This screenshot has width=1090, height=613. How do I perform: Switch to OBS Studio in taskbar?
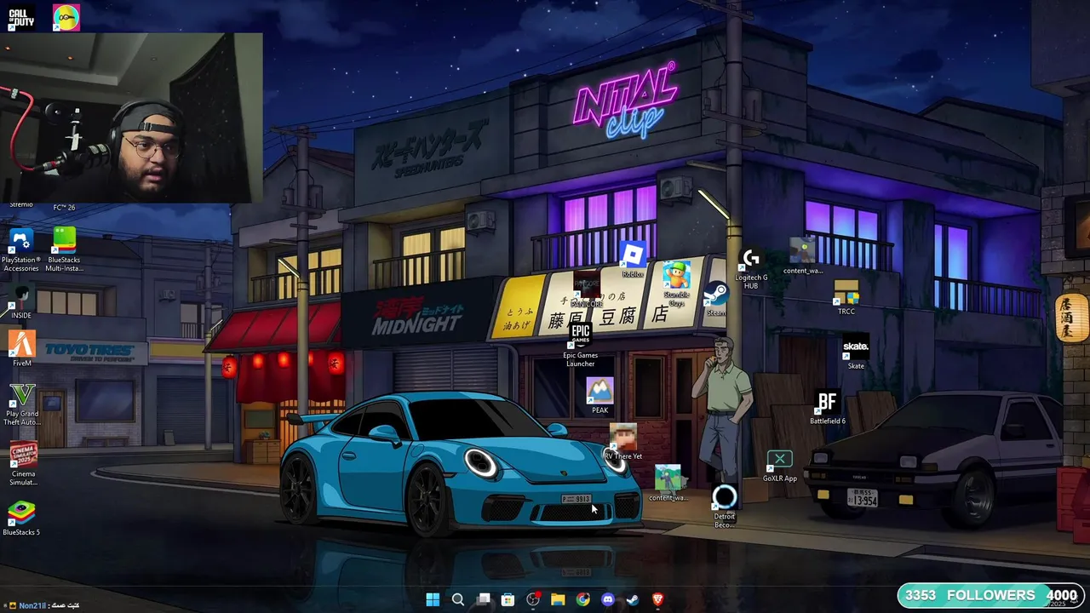click(x=533, y=599)
